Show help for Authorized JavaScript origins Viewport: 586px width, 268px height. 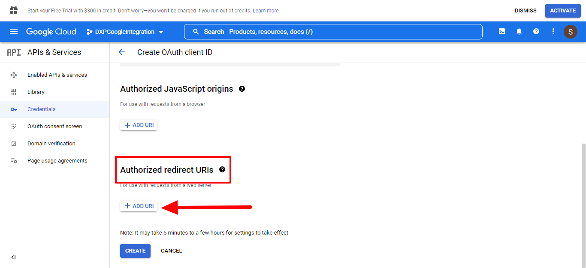tap(242, 89)
